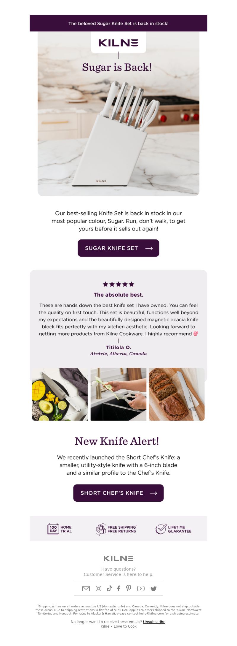
Task: Open the Instagram icon link
Action: (98, 588)
